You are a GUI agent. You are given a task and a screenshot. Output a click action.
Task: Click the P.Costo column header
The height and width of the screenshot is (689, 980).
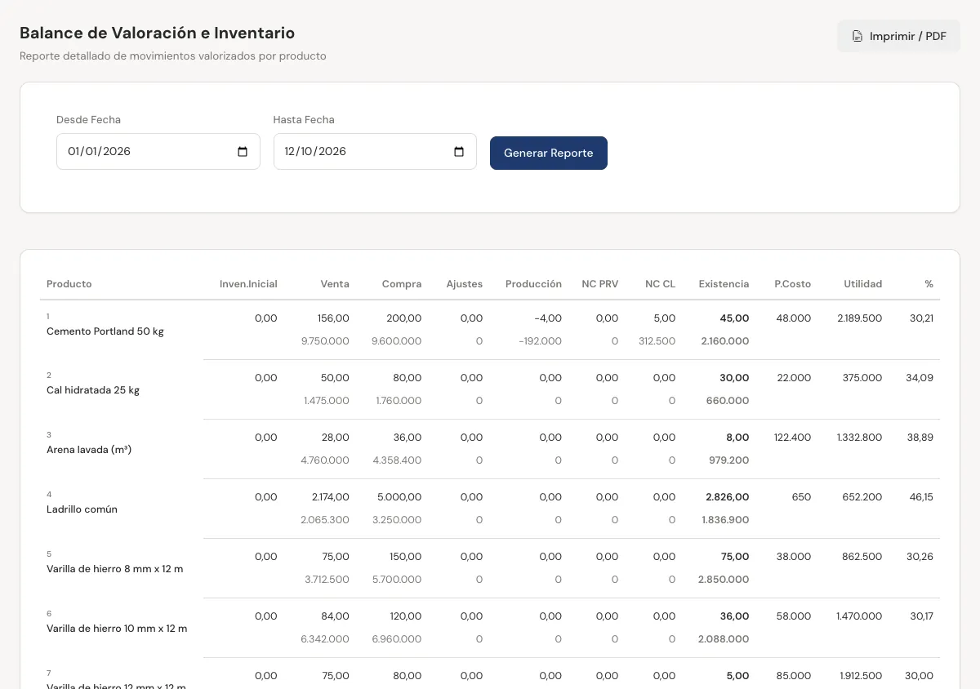(793, 284)
